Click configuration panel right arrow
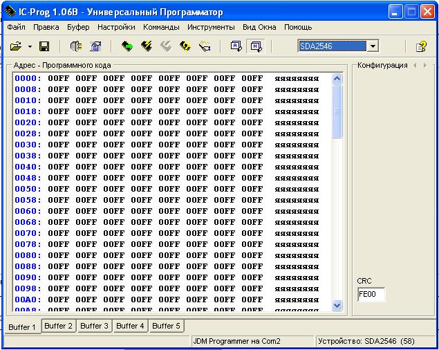This screenshot has width=439, height=350. [425, 65]
